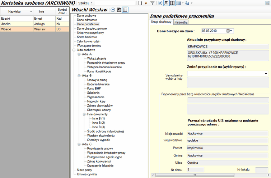
Task: Click the Szukaj search input field
Action: pyautogui.click(x=114, y=3)
